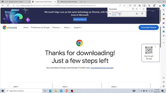
Task: Show hidden system tray icons
Action: click(139, 91)
